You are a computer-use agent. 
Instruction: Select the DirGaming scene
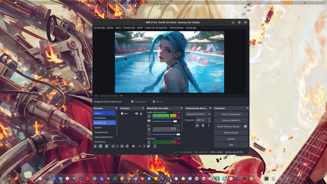pyautogui.click(x=104, y=123)
